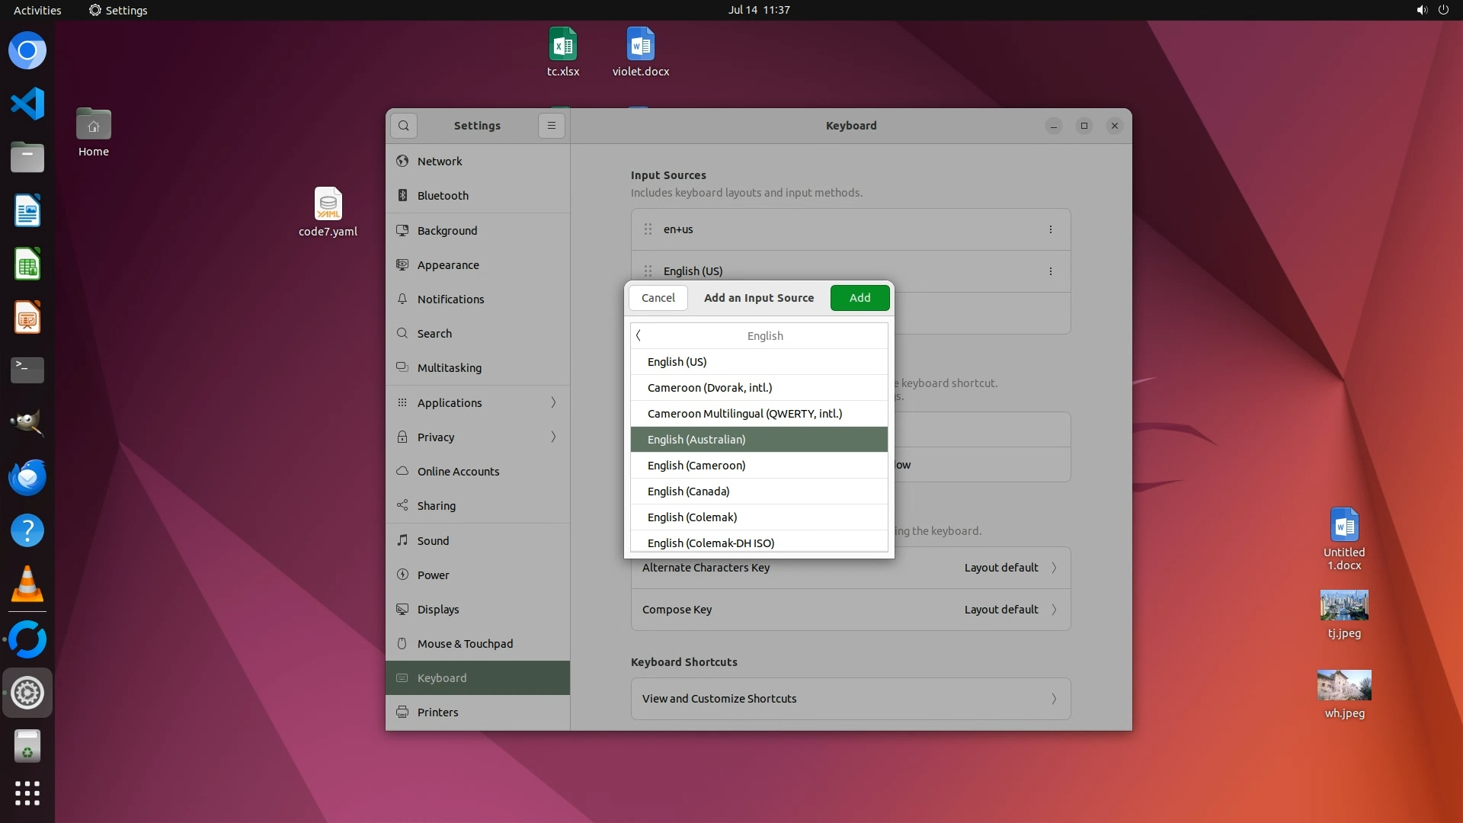This screenshot has width=1463, height=823.
Task: Click the Settings search magnifier icon
Action: (404, 126)
